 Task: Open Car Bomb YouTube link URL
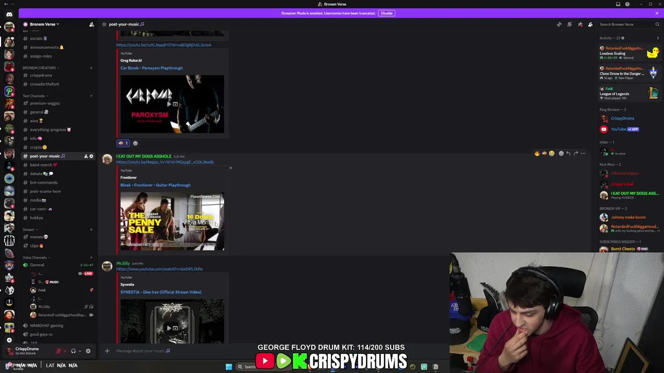click(x=163, y=45)
